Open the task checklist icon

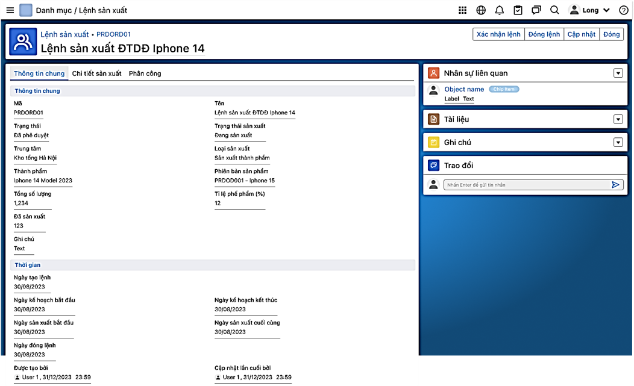pyautogui.click(x=518, y=10)
